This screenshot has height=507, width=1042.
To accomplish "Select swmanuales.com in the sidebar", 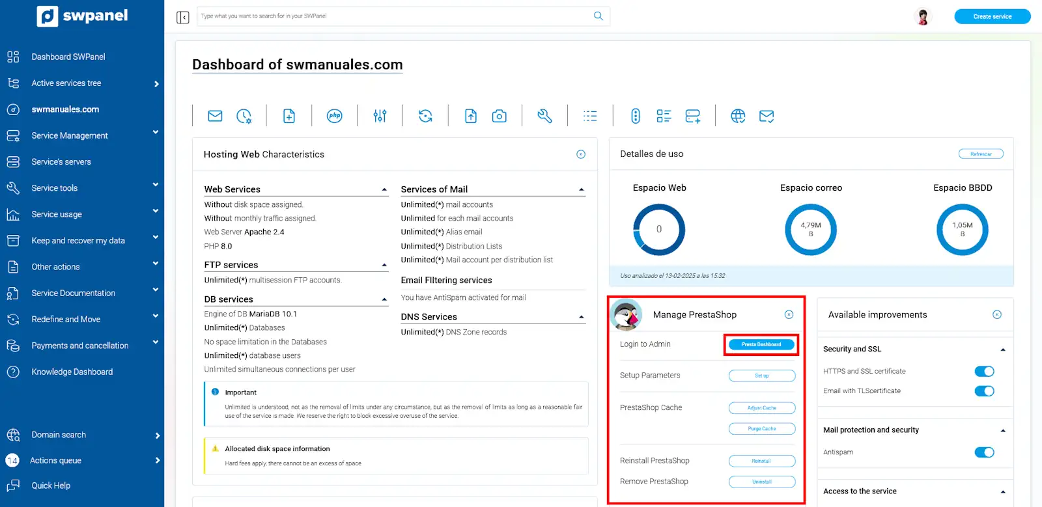I will point(65,109).
